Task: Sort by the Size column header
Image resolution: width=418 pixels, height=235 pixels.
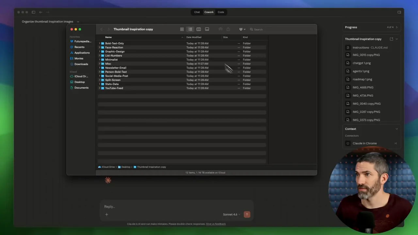Action: 225,37
